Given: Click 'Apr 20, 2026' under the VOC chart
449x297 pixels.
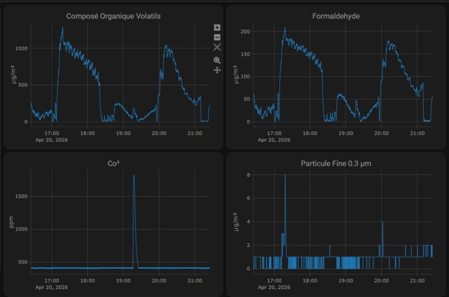Looking at the screenshot, I should click(52, 140).
